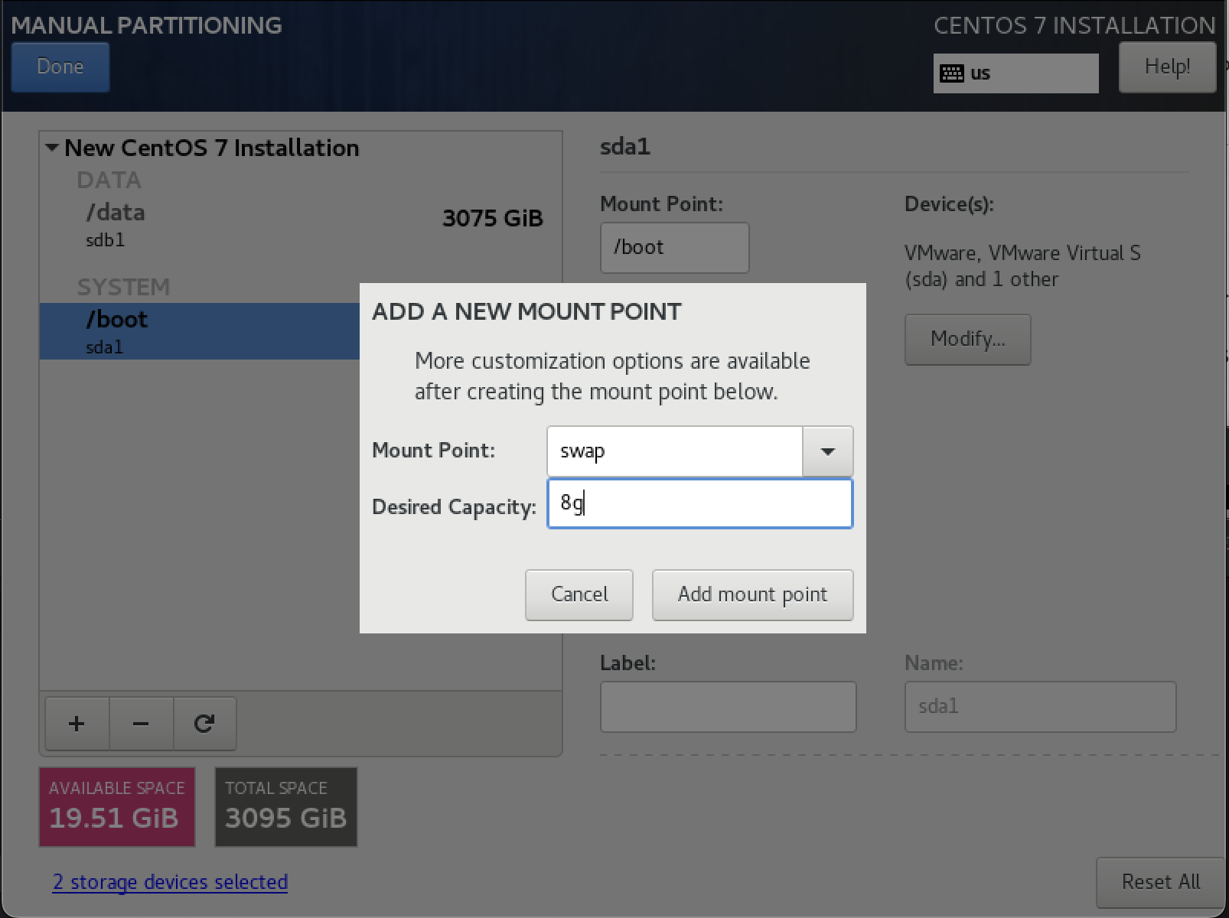Click the Reset All button
The width and height of the screenshot is (1229, 918).
[x=1160, y=882]
